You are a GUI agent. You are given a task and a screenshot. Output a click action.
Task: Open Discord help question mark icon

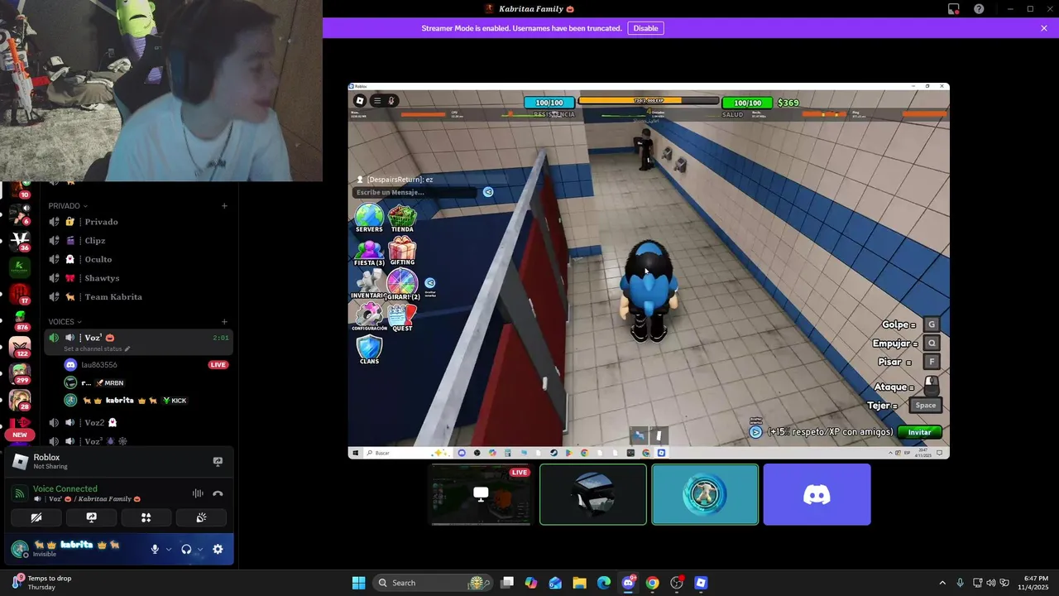click(x=979, y=9)
